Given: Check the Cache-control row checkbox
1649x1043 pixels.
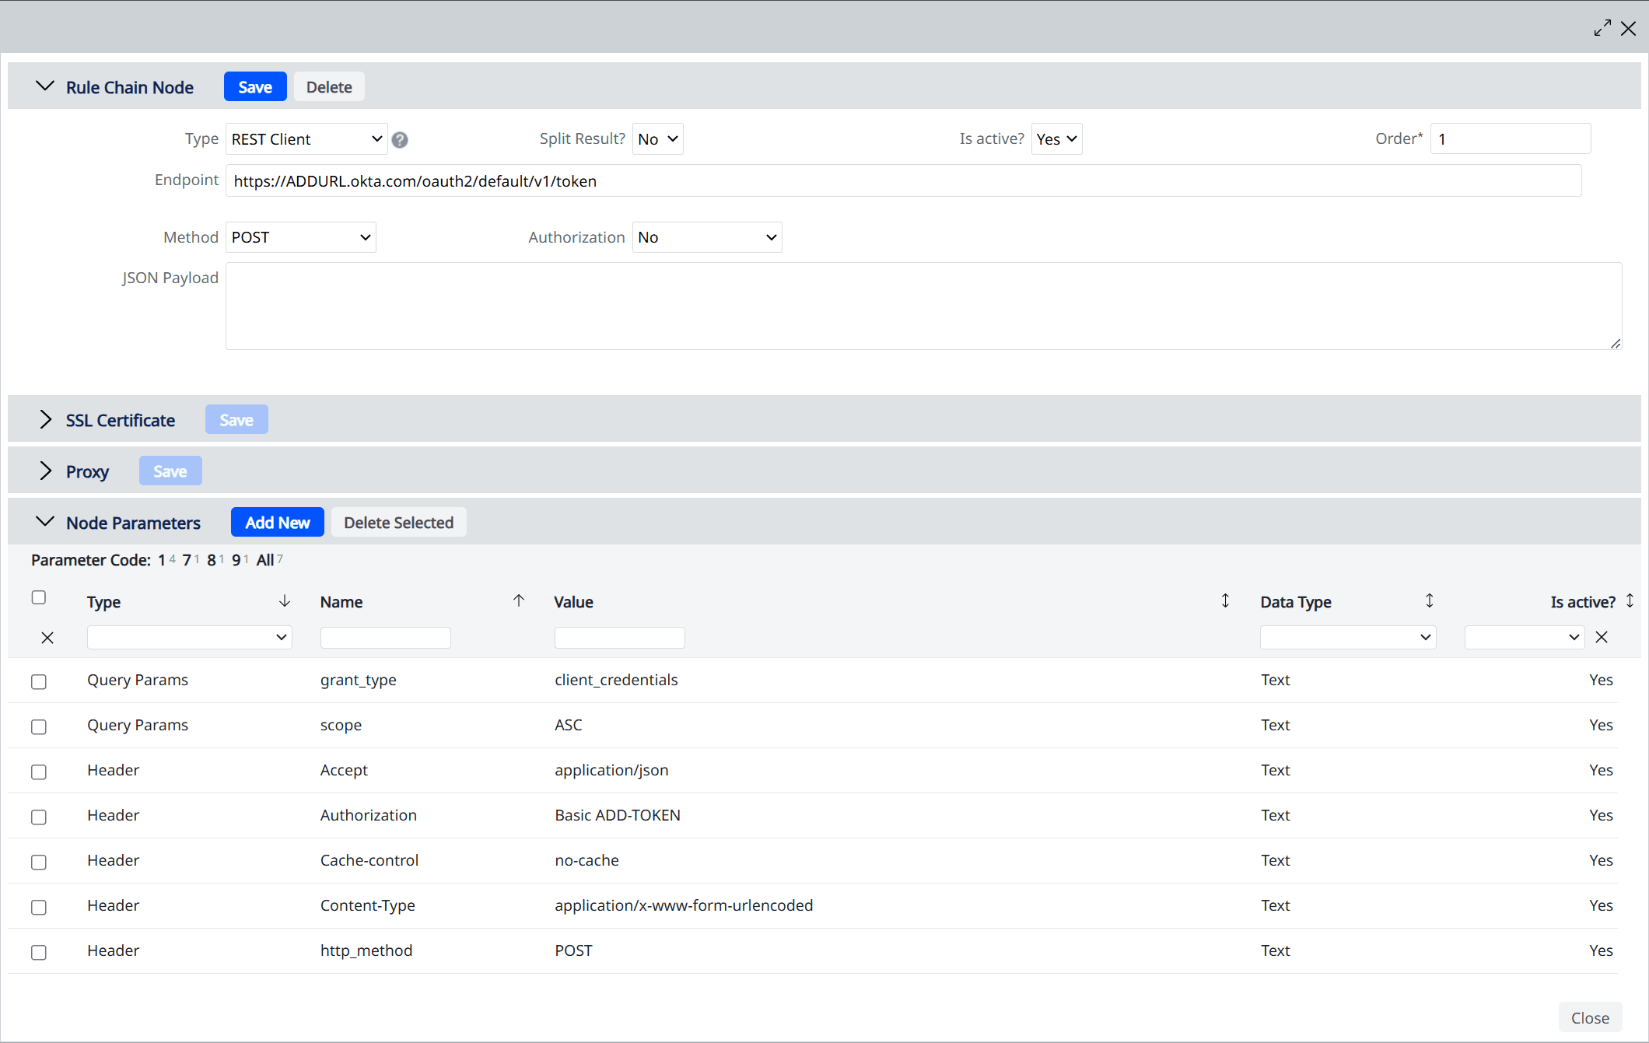Looking at the screenshot, I should click(x=39, y=862).
